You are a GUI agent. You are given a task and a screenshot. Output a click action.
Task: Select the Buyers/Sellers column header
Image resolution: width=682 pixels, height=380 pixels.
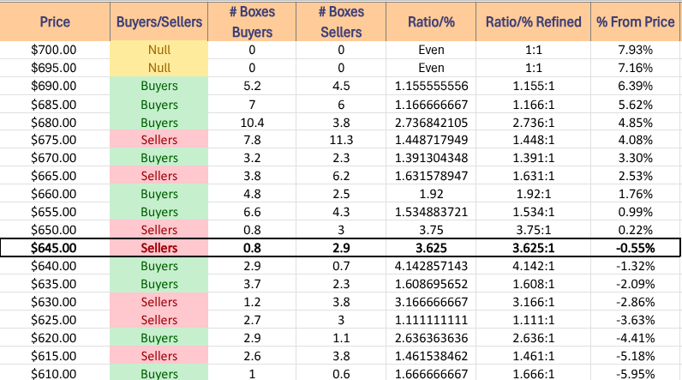point(159,21)
